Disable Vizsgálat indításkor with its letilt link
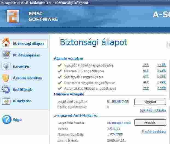The width and height of the screenshot is (170, 144). (146, 65)
